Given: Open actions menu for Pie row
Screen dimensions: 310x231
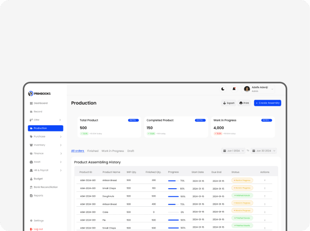Looking at the screenshot, I should (265, 220).
